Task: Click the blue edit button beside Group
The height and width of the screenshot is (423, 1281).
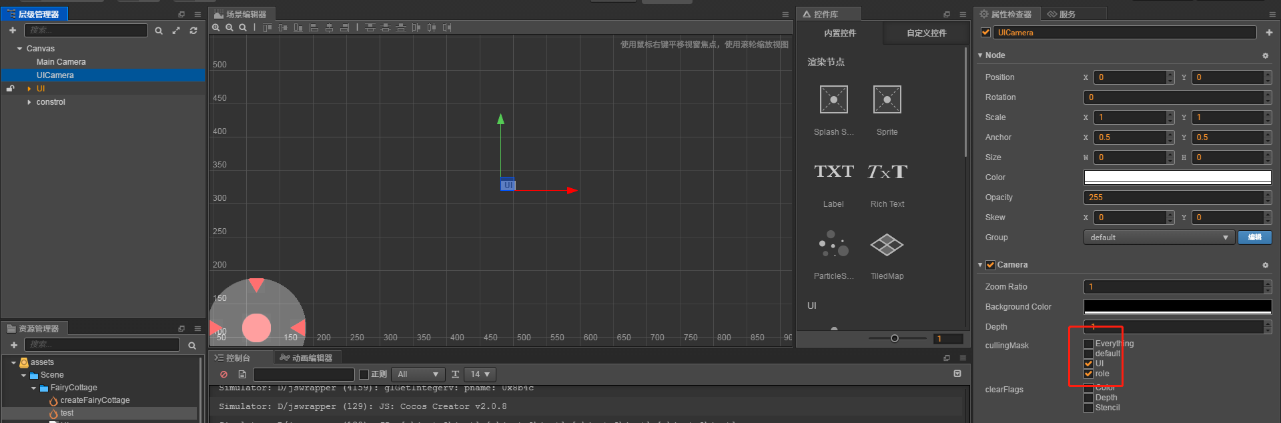Action: point(1254,238)
